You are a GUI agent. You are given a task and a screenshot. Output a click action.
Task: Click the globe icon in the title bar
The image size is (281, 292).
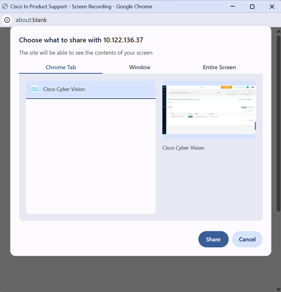pos(5,6)
